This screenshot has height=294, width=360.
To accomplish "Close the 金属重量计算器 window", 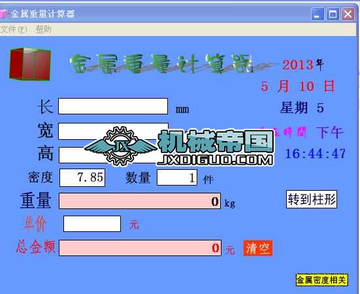I will (348, 14).
